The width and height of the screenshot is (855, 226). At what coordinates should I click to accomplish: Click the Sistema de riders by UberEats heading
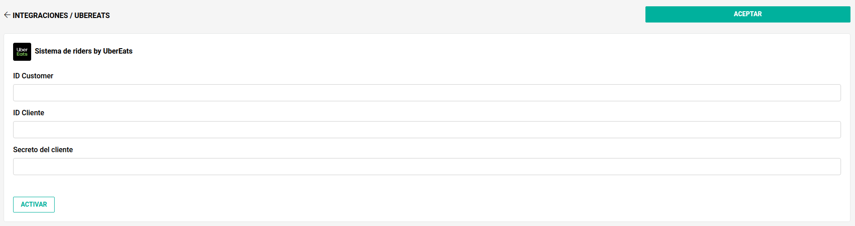pos(84,51)
